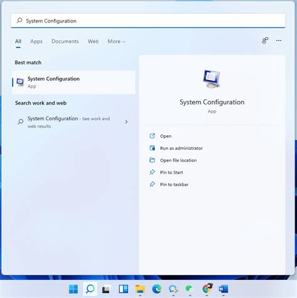Image resolution: width=297 pixels, height=298 pixels.
Task: Open the Widgets taskbar icon
Action: point(123,289)
